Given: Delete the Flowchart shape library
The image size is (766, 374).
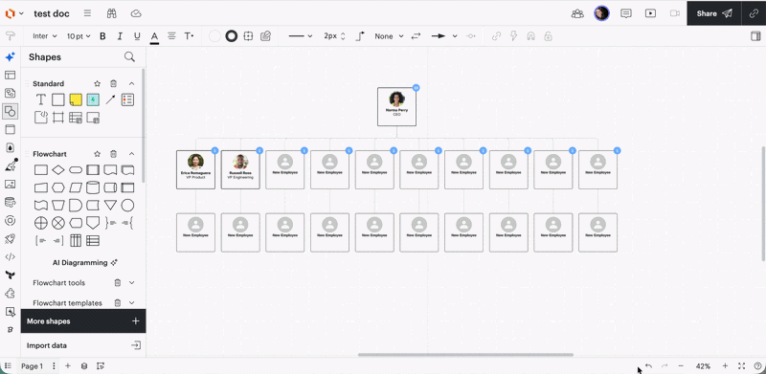Looking at the screenshot, I should [113, 154].
